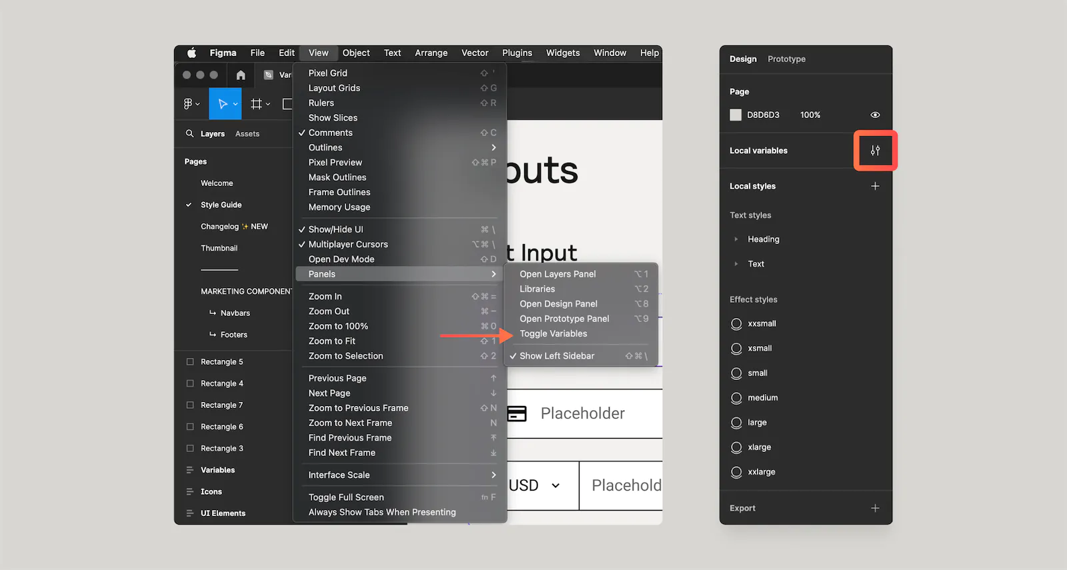Click the page background color swatch
Image resolution: width=1067 pixels, height=570 pixels.
pos(736,115)
